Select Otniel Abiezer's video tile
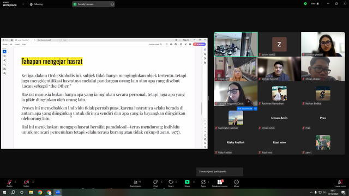Image resolution: width=349 pixels, height=196 pixels. pyautogui.click(x=323, y=69)
